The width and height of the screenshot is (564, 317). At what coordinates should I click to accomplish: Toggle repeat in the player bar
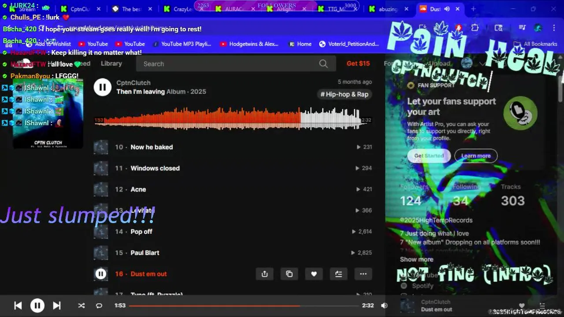point(99,306)
